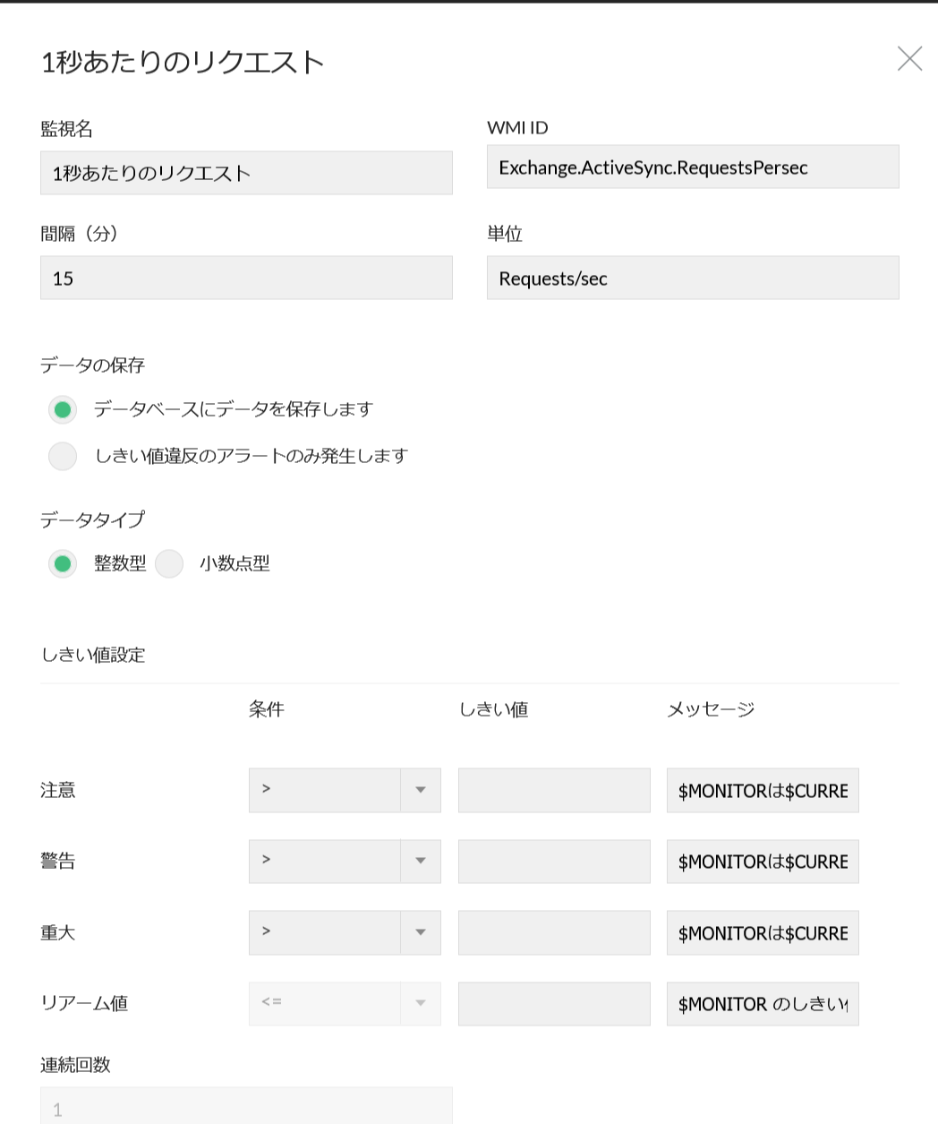Click the WMI ID text field
Viewport: 938px width, 1124px height.
693,167
